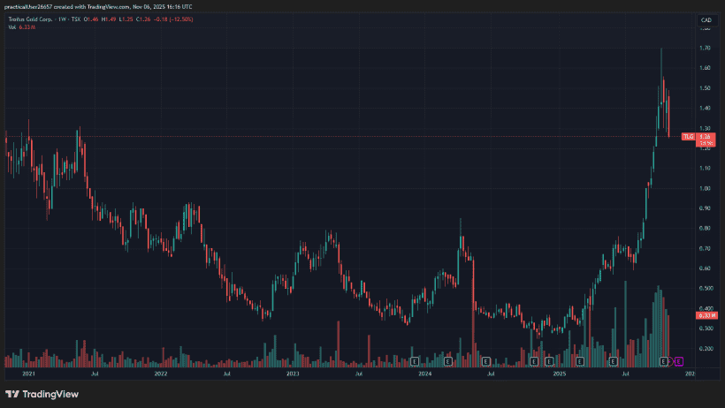This screenshot has height=408, width=725.
Task: Open the CAD currency selector
Action: [x=706, y=19]
